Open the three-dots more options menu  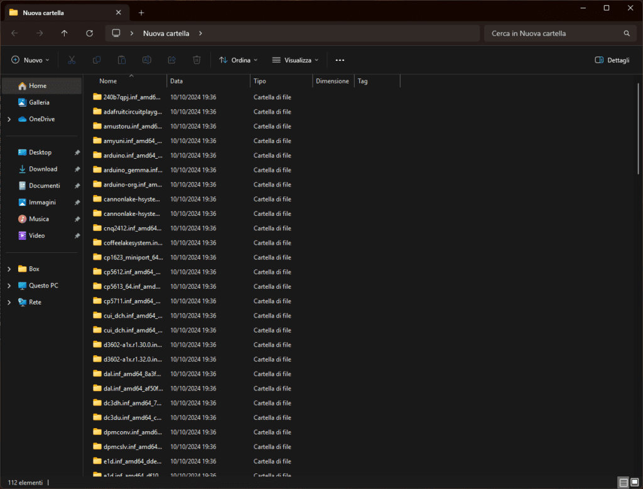(340, 60)
